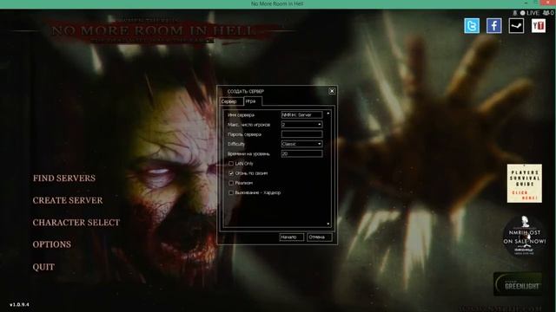Image resolution: width=556 pixels, height=312 pixels.
Task: Click the Пароль сервера input field
Action: pyautogui.click(x=301, y=134)
